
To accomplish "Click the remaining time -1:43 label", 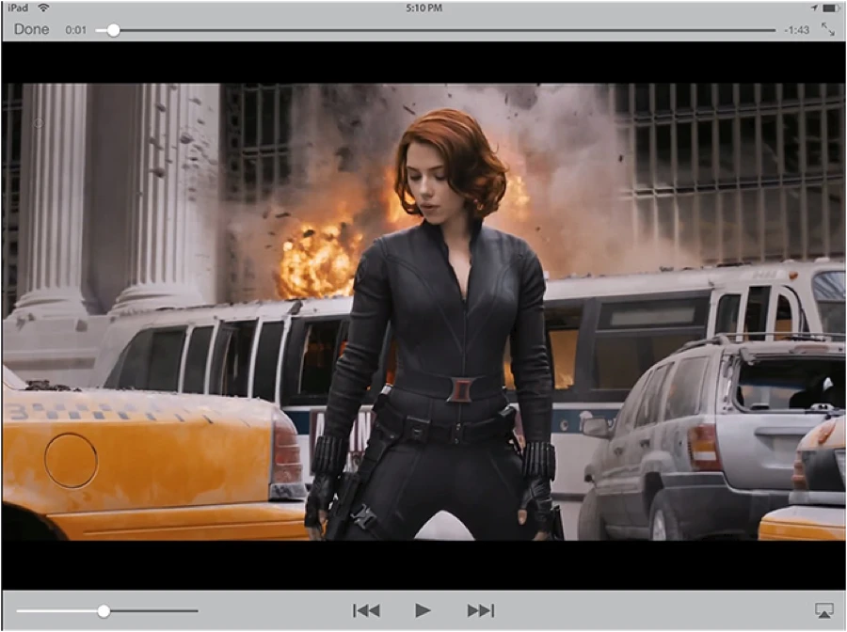I will pos(797,30).
